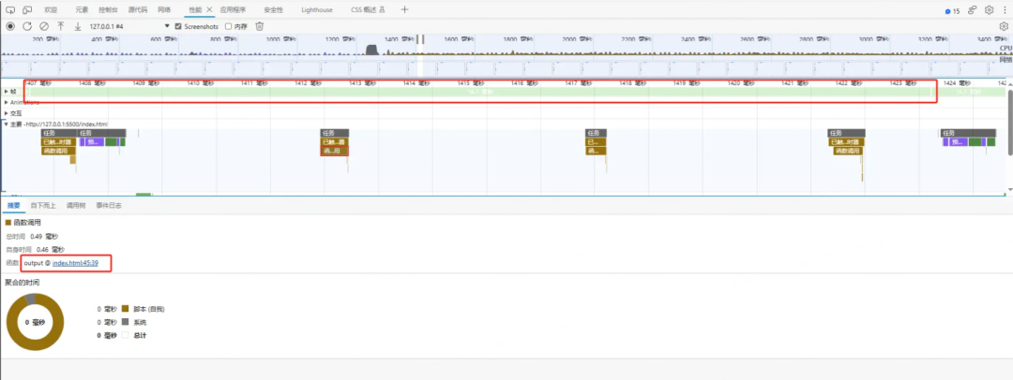Open the index.html:45:39 source link
The height and width of the screenshot is (380, 1013).
(75, 263)
